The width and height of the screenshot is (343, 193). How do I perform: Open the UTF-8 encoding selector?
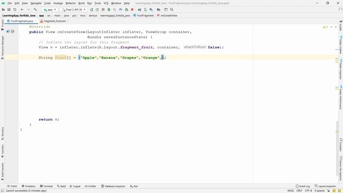click(x=308, y=191)
